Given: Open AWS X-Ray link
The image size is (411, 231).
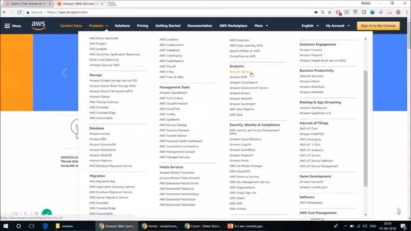Looking at the screenshot, I should click(167, 71).
